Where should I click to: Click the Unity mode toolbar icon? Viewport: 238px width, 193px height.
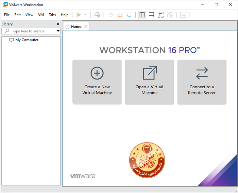(x=170, y=15)
